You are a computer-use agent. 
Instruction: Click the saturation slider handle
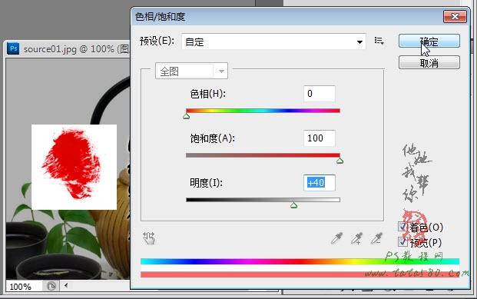point(340,161)
